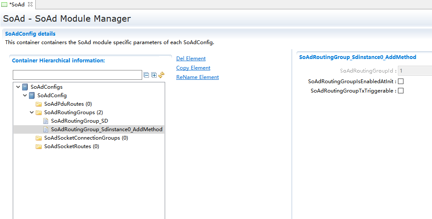Collapse the SoAdConfigs root node

(18, 87)
